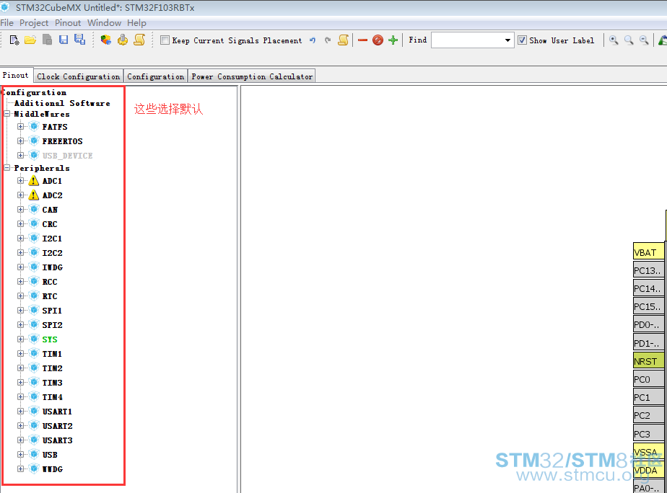Click the generate report icon beside the Save As icon
667x493 pixels.
click(x=47, y=40)
